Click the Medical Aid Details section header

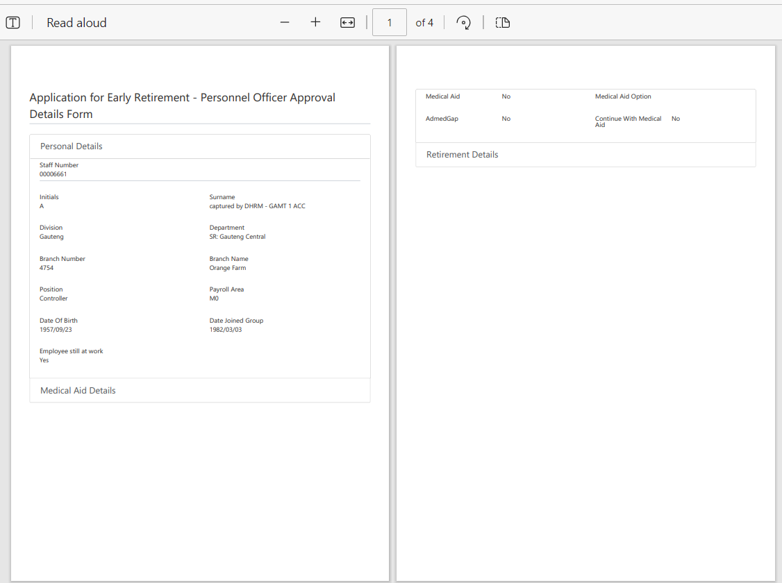point(78,391)
